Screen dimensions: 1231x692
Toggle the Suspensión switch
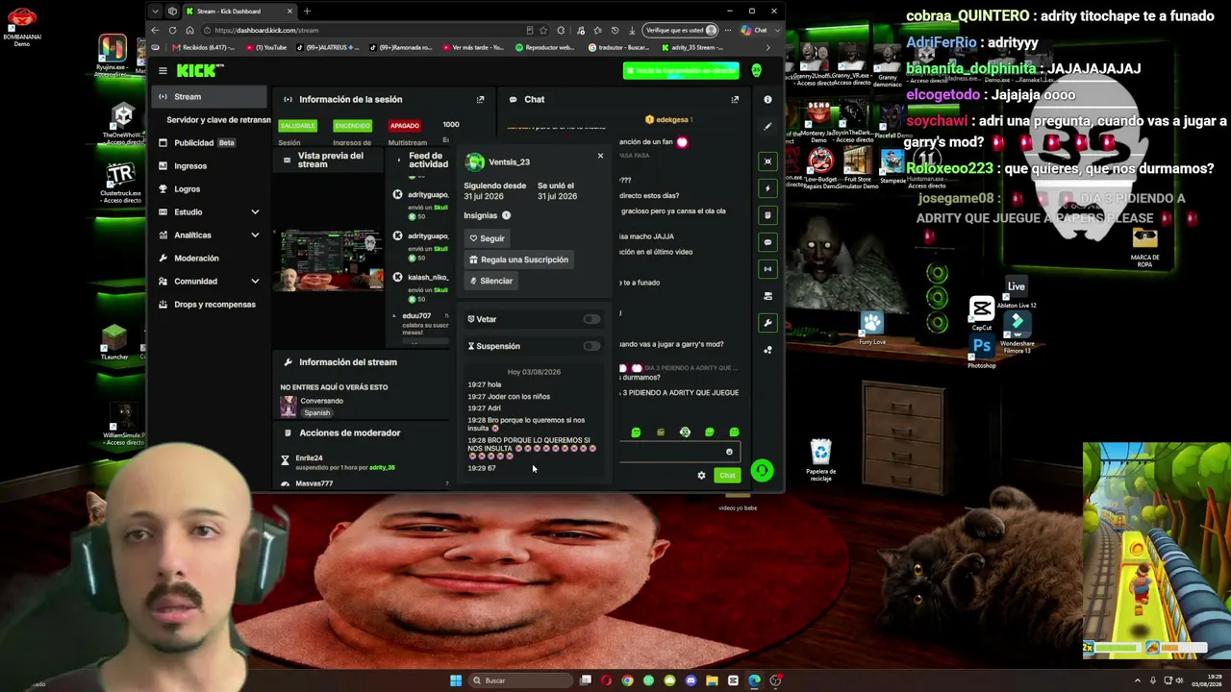click(590, 346)
